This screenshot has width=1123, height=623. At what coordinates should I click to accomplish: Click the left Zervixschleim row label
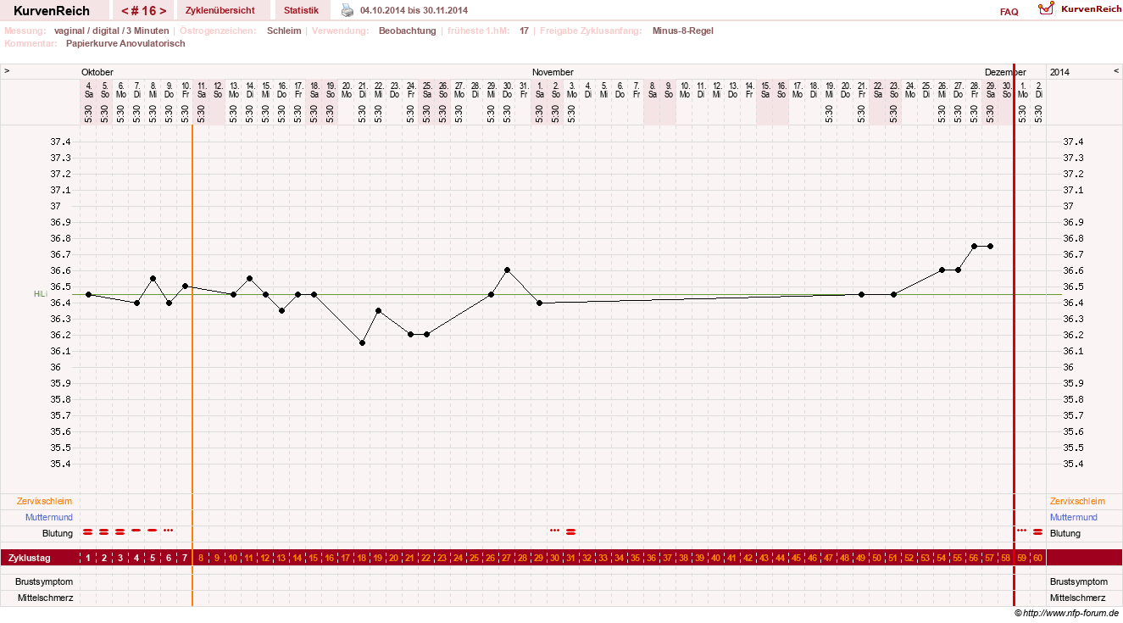click(x=45, y=501)
